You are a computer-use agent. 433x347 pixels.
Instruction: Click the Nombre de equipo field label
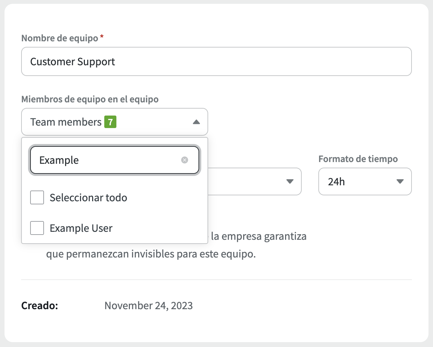pos(60,38)
